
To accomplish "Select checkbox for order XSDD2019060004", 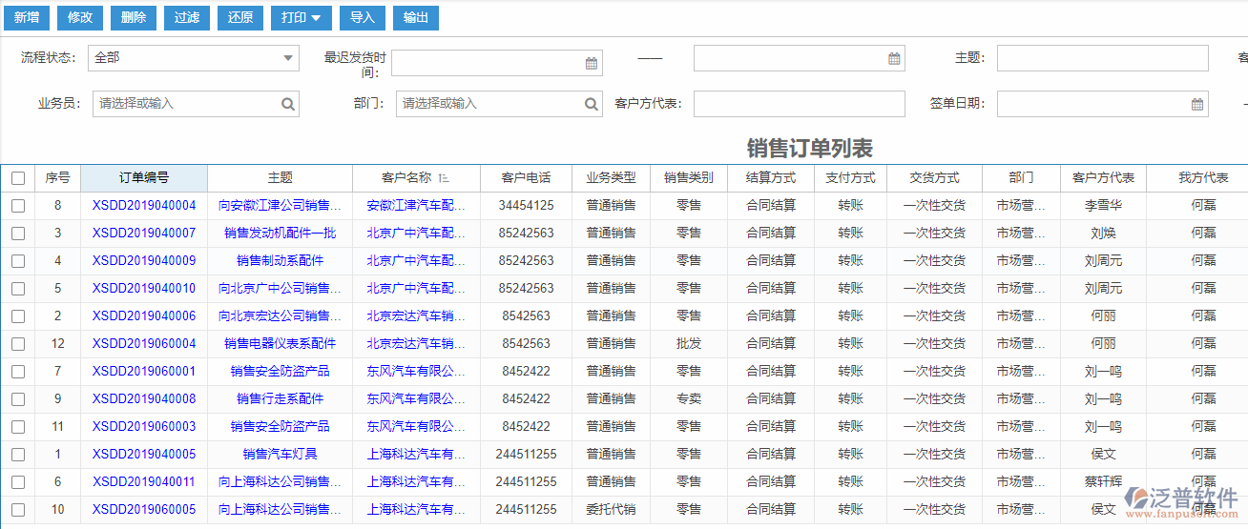I will (18, 344).
